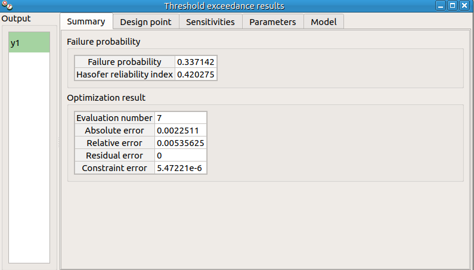474x270 pixels.
Task: Open the Design point tab
Action: [145, 22]
